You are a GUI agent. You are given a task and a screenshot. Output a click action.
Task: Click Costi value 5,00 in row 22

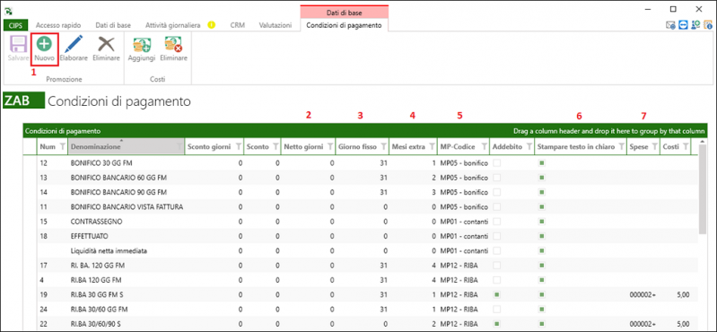click(682, 324)
